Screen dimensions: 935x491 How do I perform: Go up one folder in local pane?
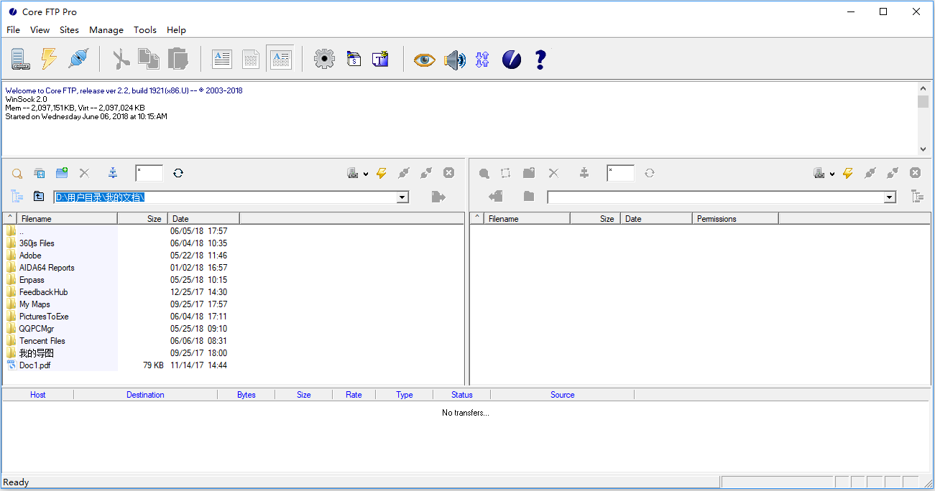(x=39, y=196)
